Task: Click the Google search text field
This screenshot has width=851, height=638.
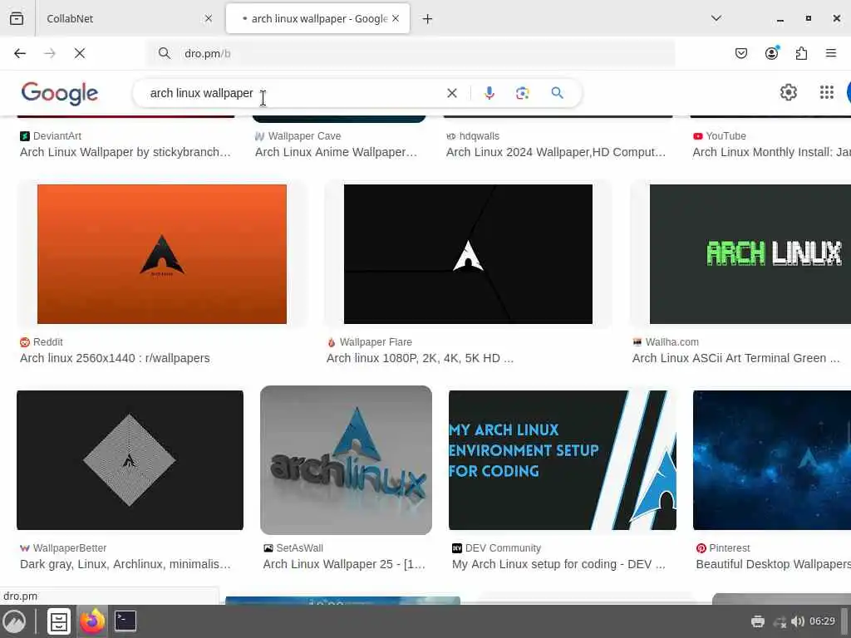Action: [x=293, y=93]
